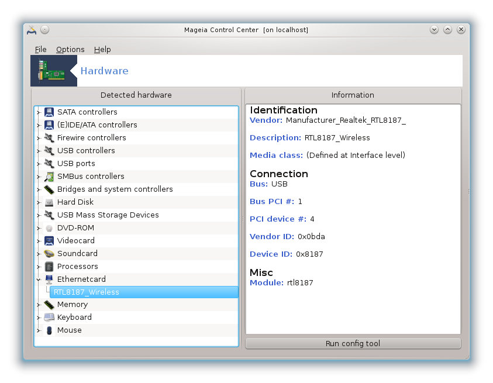
Task: Collapse the Ethernetcard node
Action: click(x=39, y=280)
